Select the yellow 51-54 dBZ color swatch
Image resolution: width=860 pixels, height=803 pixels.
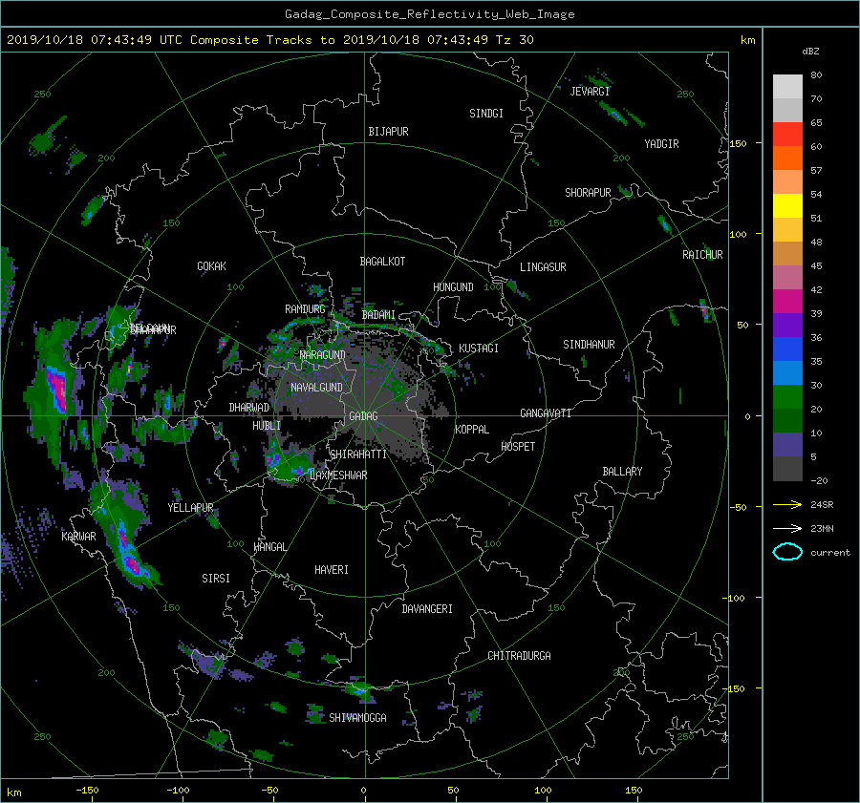787,205
